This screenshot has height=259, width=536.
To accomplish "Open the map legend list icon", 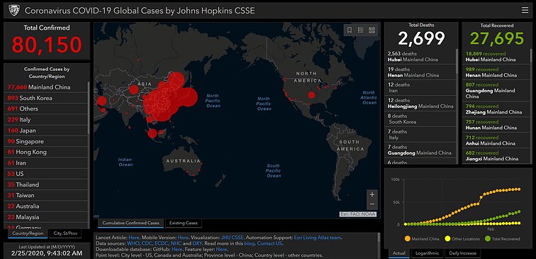I will click(x=360, y=30).
